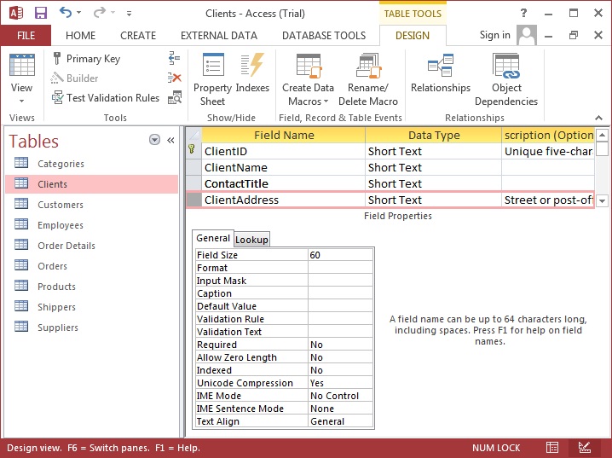The image size is (612, 458).
Task: Click Data Type cell for ContactTitle
Action: tap(433, 183)
